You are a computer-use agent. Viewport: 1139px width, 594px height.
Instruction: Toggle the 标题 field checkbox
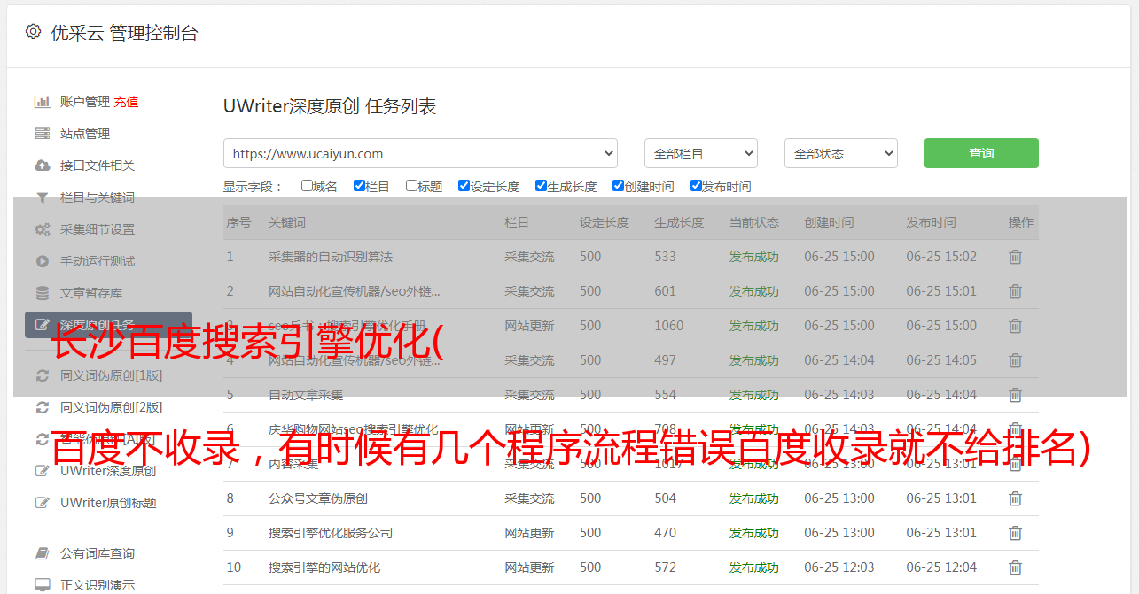click(x=411, y=186)
